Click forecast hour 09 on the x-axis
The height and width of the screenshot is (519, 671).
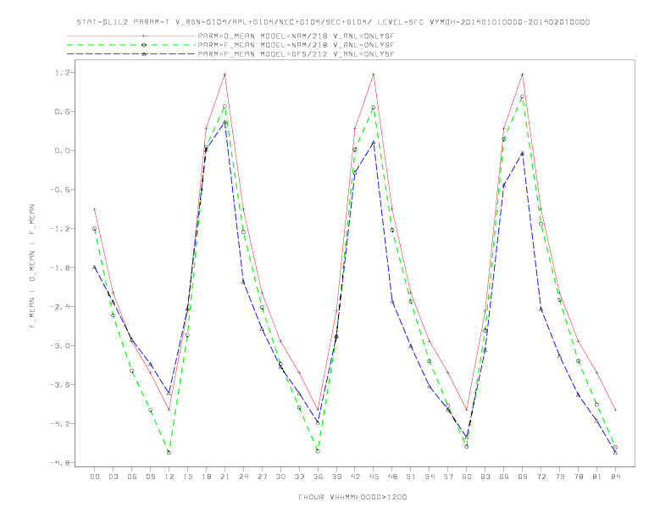(x=150, y=477)
